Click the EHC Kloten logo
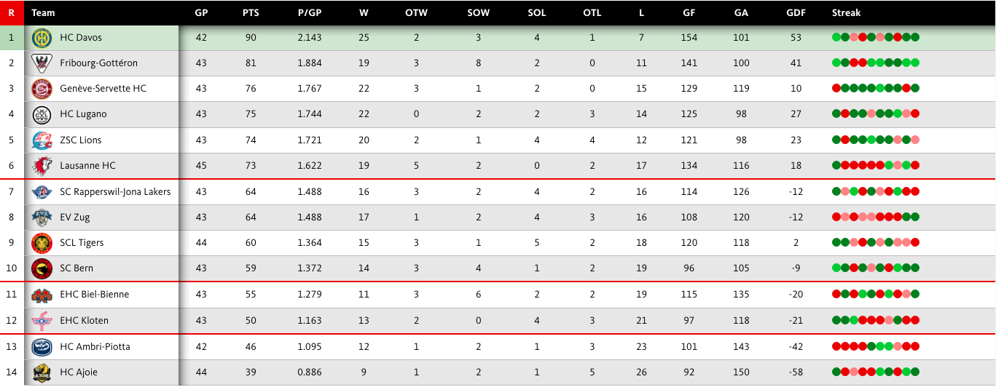This screenshot has height=387, width=996. pos(42,321)
